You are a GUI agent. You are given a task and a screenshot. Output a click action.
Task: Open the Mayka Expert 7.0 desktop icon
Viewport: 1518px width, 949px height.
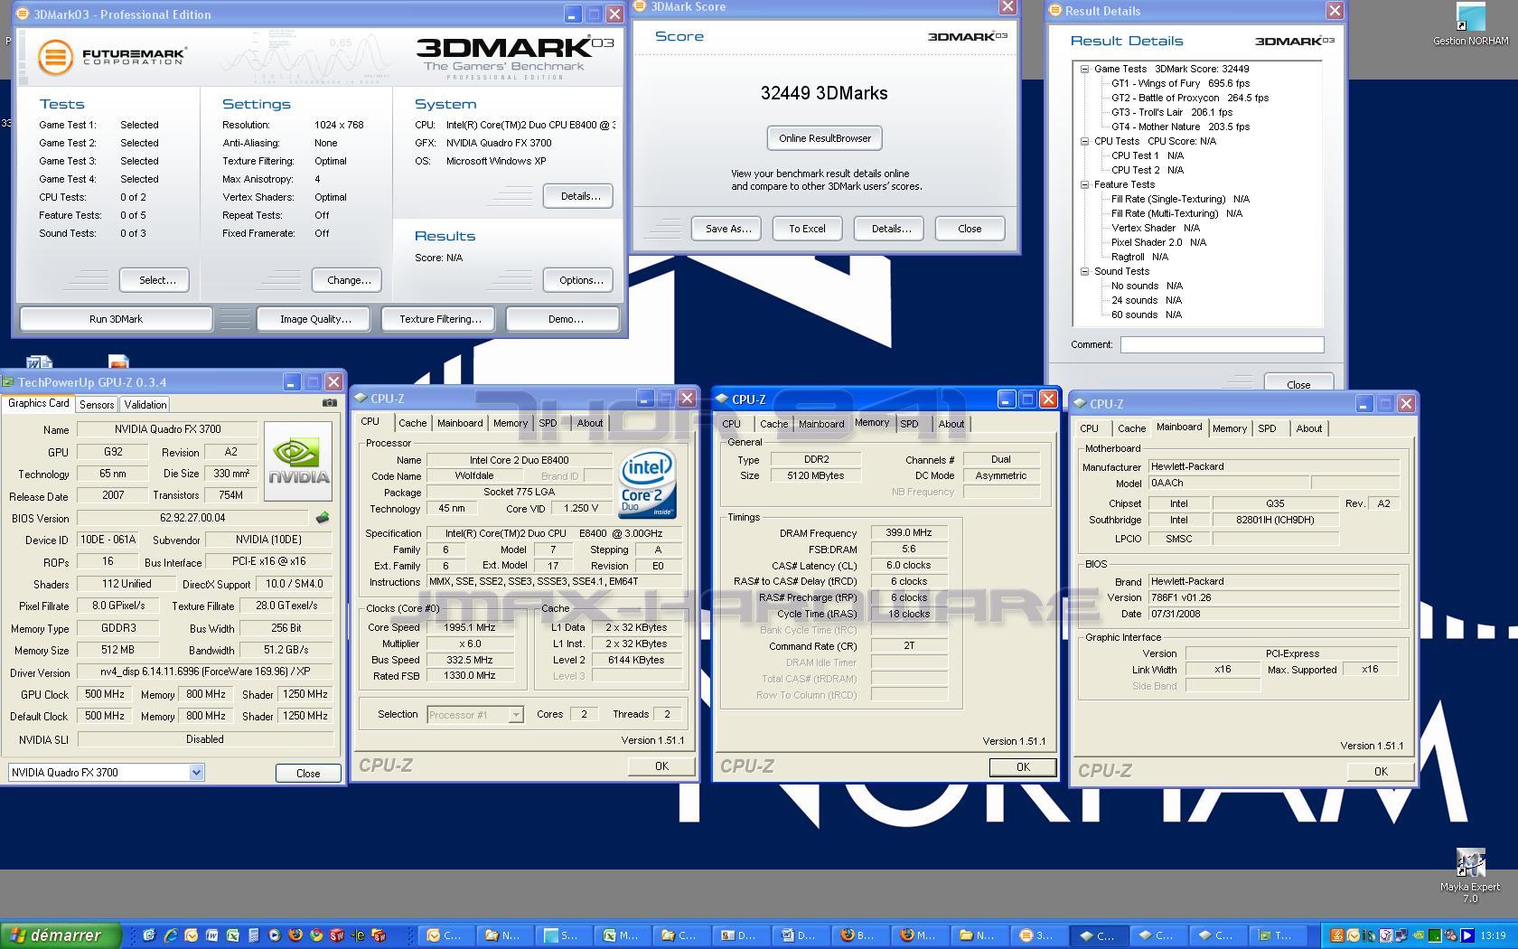tap(1470, 875)
